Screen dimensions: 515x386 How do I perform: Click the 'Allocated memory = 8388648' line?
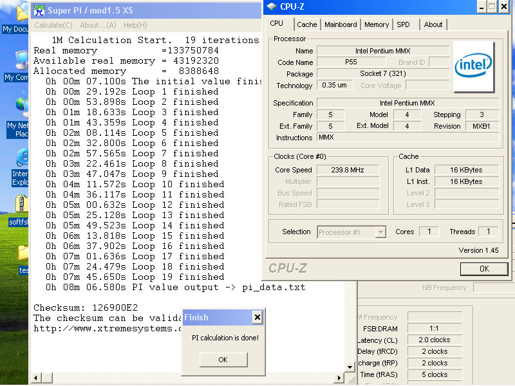(x=126, y=71)
